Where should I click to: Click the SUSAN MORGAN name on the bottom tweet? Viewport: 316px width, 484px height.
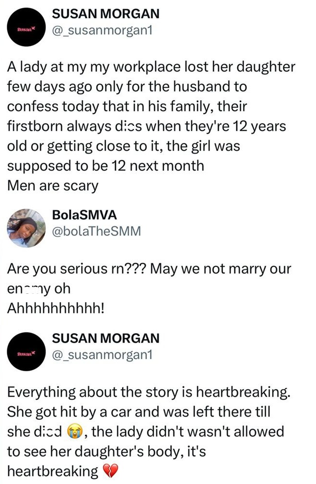[105, 338]
